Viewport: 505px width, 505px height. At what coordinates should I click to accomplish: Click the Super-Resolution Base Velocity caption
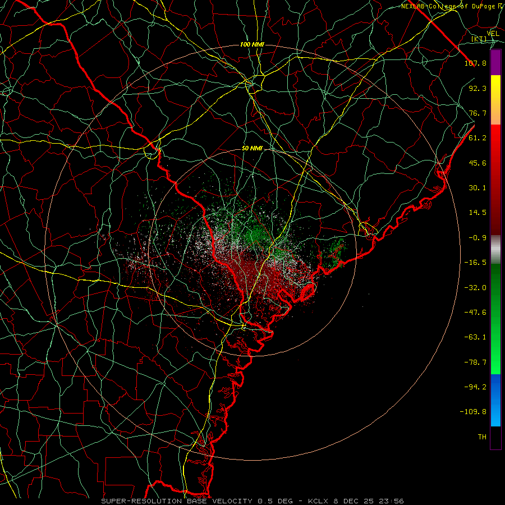tap(197, 501)
